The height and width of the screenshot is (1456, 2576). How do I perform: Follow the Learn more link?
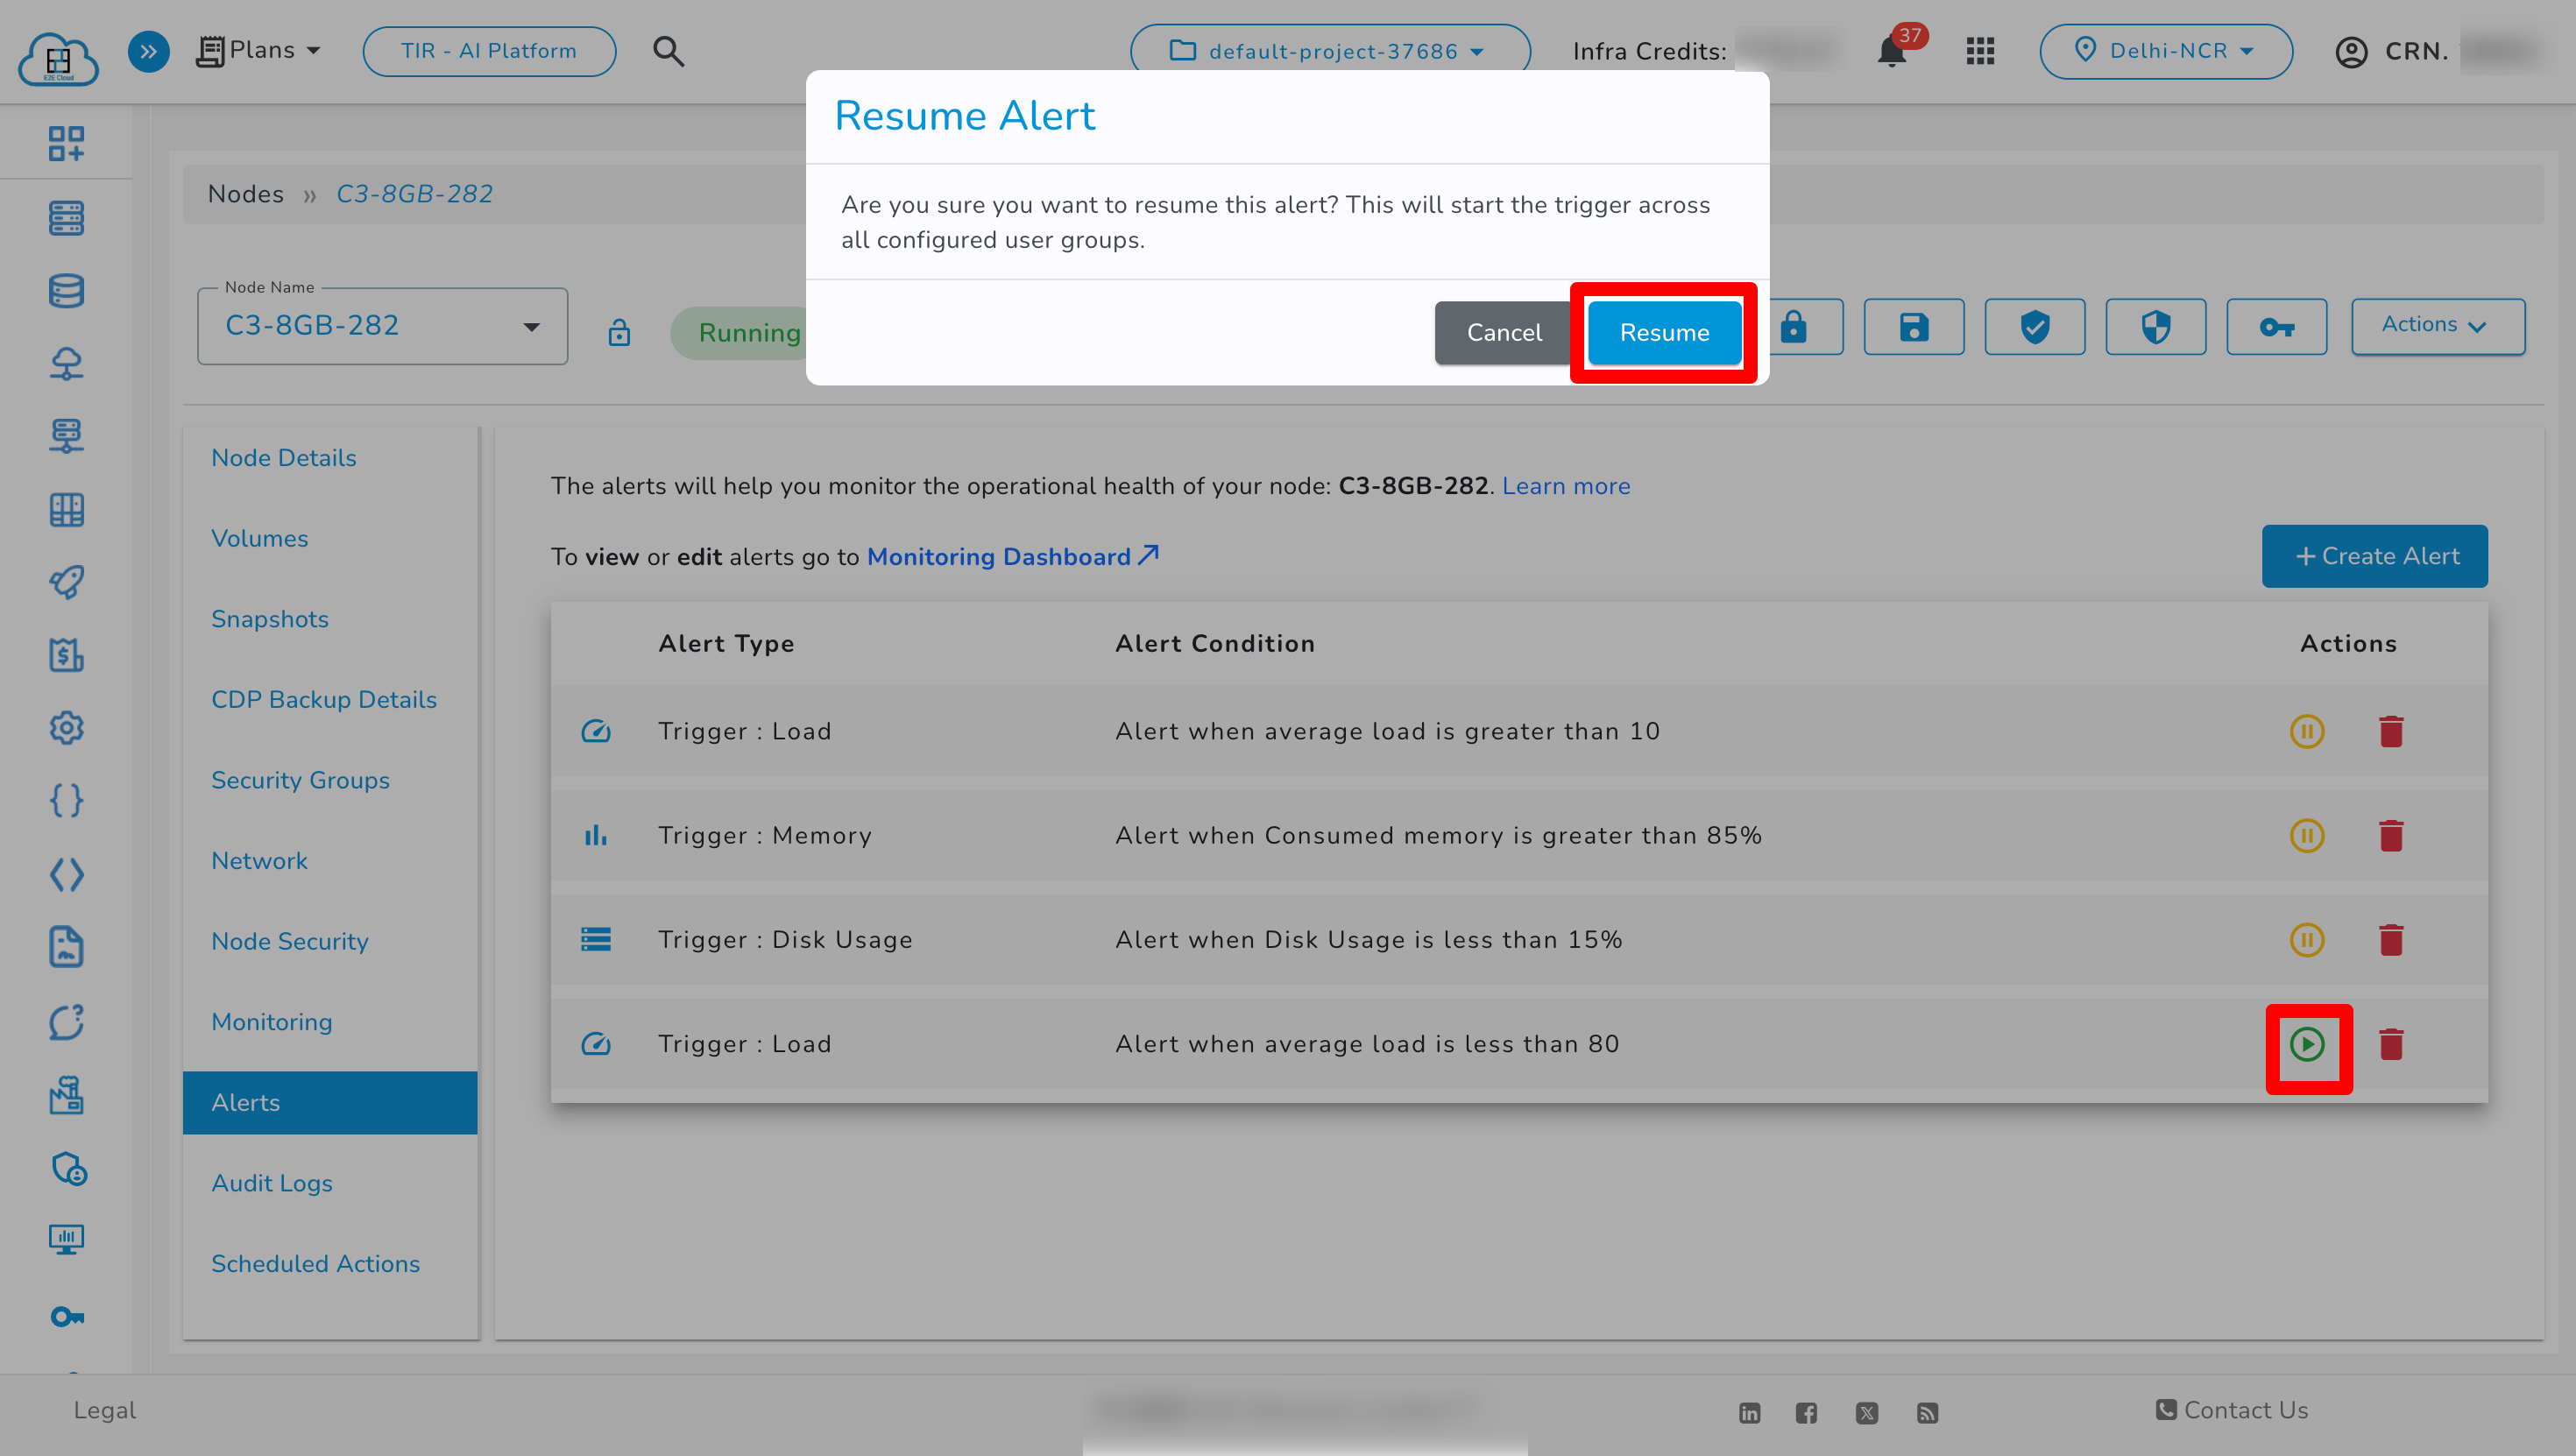pos(1566,486)
